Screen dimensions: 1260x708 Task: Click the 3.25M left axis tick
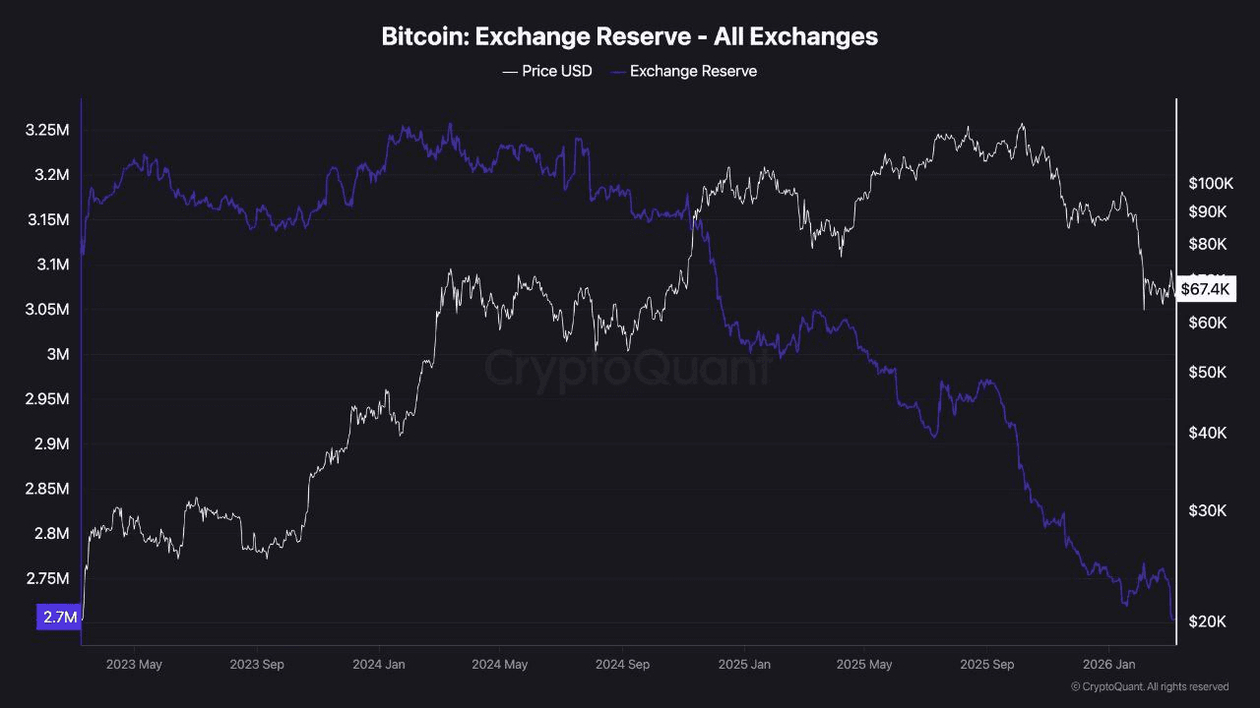(47, 130)
